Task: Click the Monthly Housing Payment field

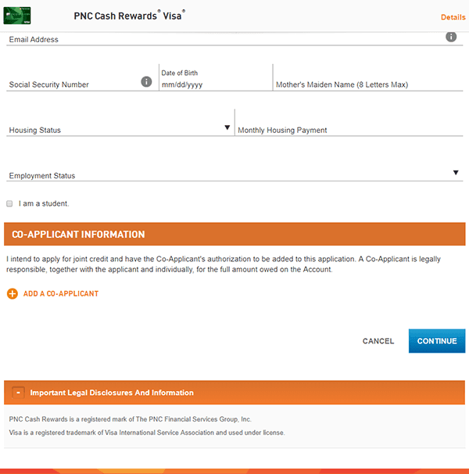Action: [x=348, y=130]
